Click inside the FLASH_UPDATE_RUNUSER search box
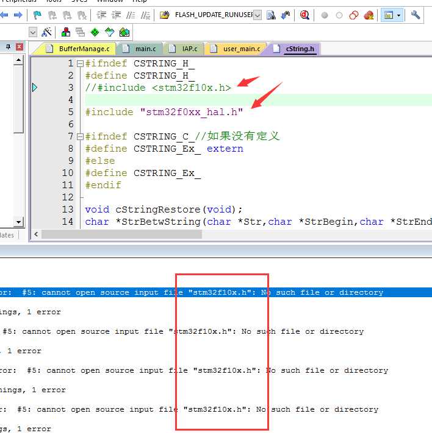Viewport: 432px width, 433px height. click(x=214, y=15)
